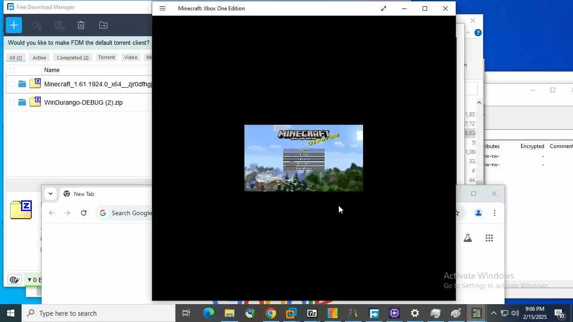Click the blue help question mark icon
Screen dimensions: 573x322
[x=478, y=33]
